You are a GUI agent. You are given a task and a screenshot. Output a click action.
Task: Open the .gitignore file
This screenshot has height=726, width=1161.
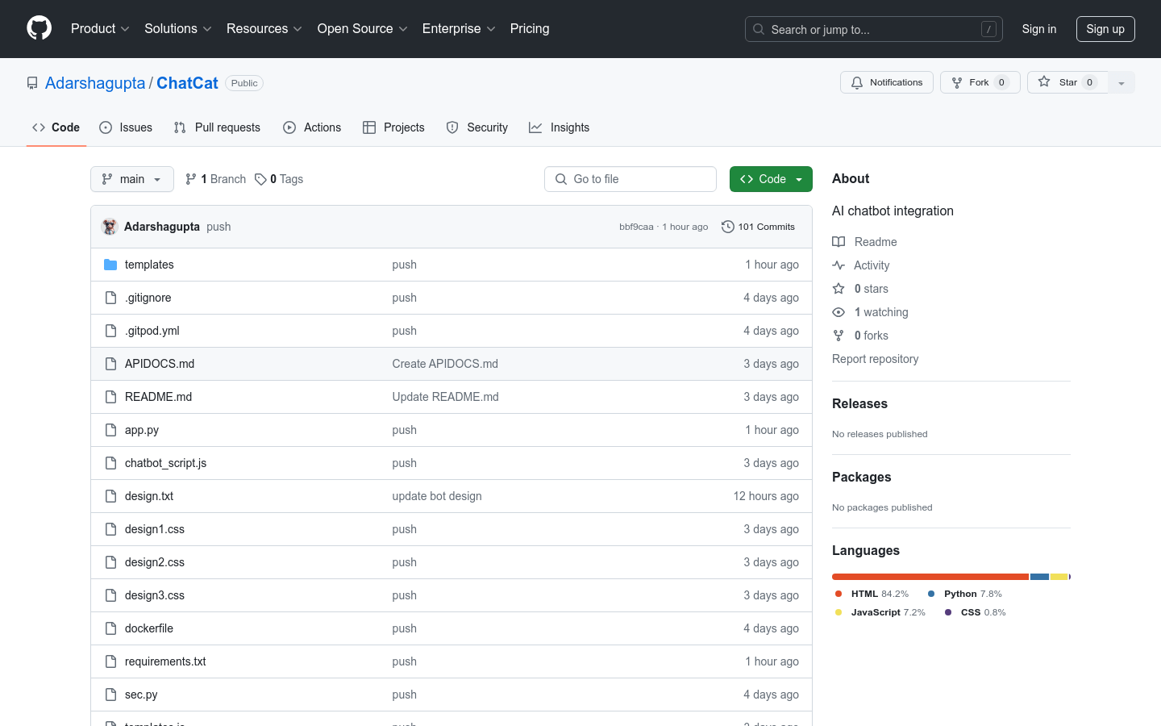coord(148,298)
